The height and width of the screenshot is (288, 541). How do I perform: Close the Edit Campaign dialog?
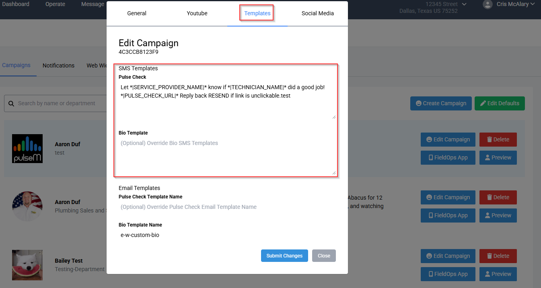324,256
